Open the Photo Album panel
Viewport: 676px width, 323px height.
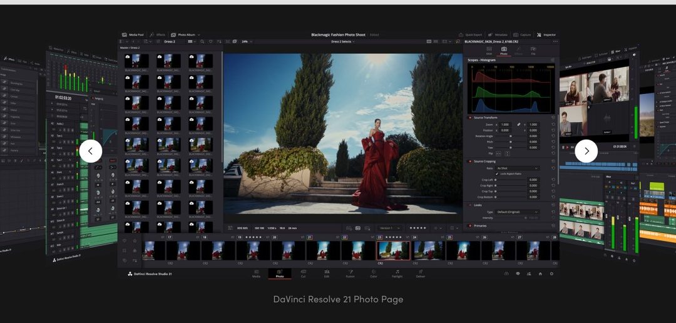point(183,34)
